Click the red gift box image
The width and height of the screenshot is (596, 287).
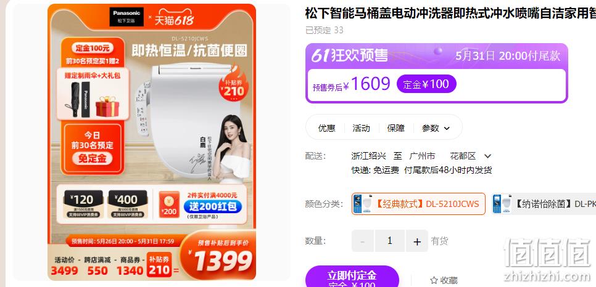[x=107, y=107]
